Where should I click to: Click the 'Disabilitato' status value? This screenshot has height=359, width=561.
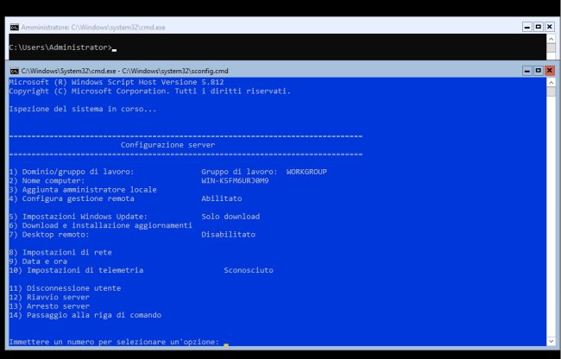click(228, 234)
